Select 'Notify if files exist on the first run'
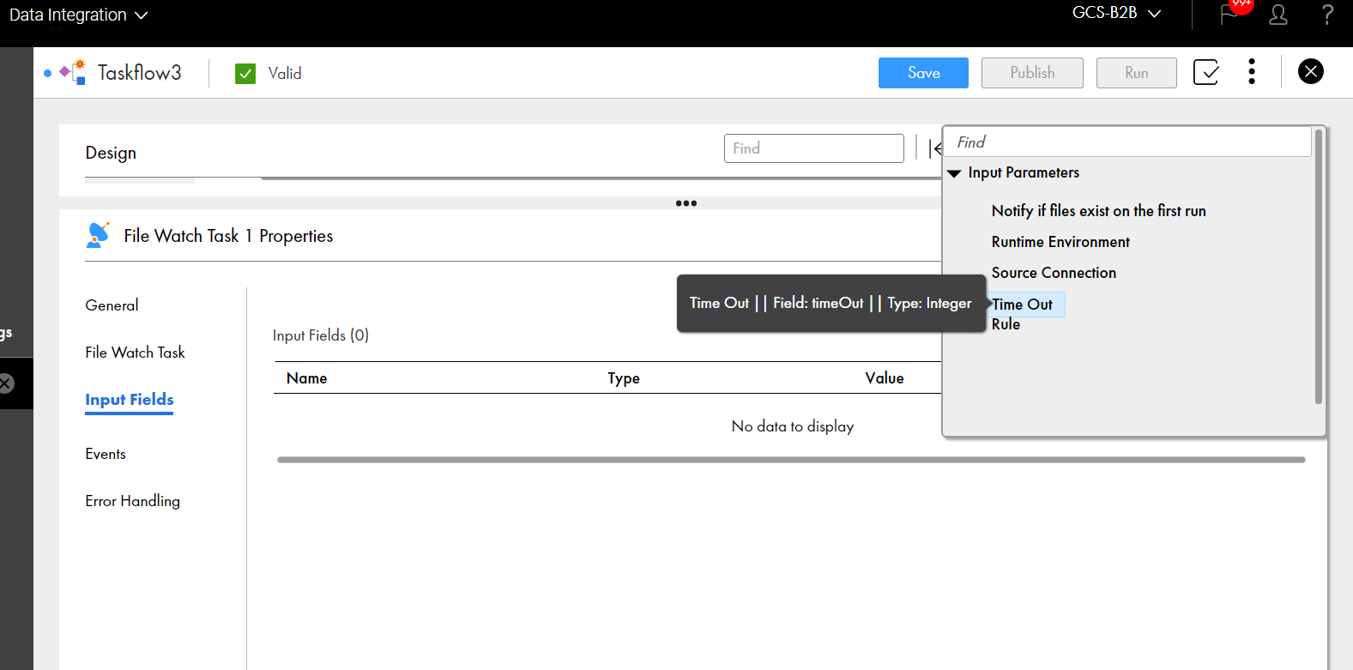The image size is (1353, 670). [1098, 211]
